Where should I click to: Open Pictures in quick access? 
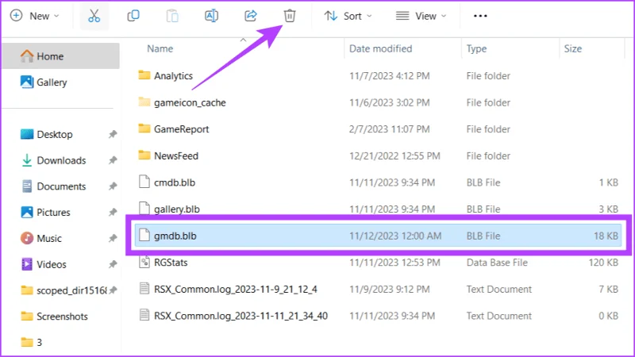coord(45,212)
